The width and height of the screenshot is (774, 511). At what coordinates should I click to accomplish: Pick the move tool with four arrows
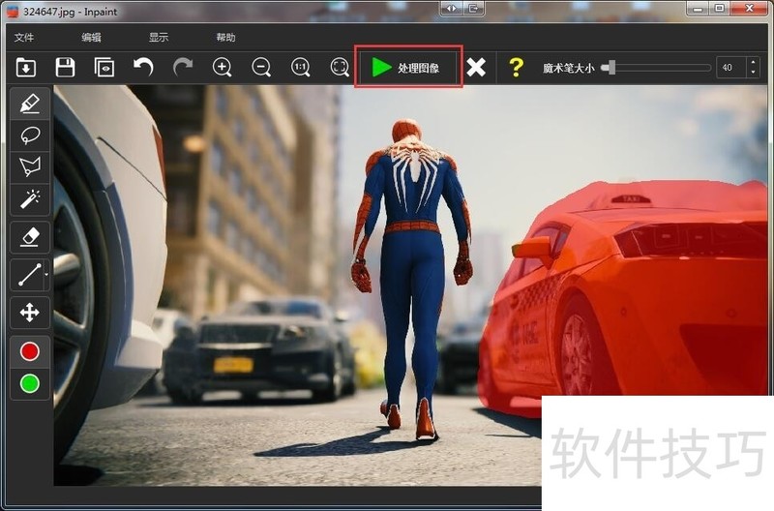[x=29, y=312]
